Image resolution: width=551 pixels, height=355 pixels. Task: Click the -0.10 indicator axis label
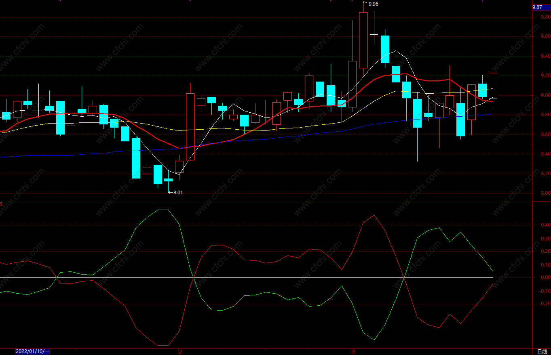545,291
